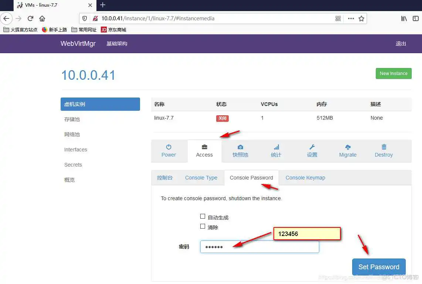Select the Destroy trash icon tab
The width and height of the screenshot is (422, 284).
384,151
